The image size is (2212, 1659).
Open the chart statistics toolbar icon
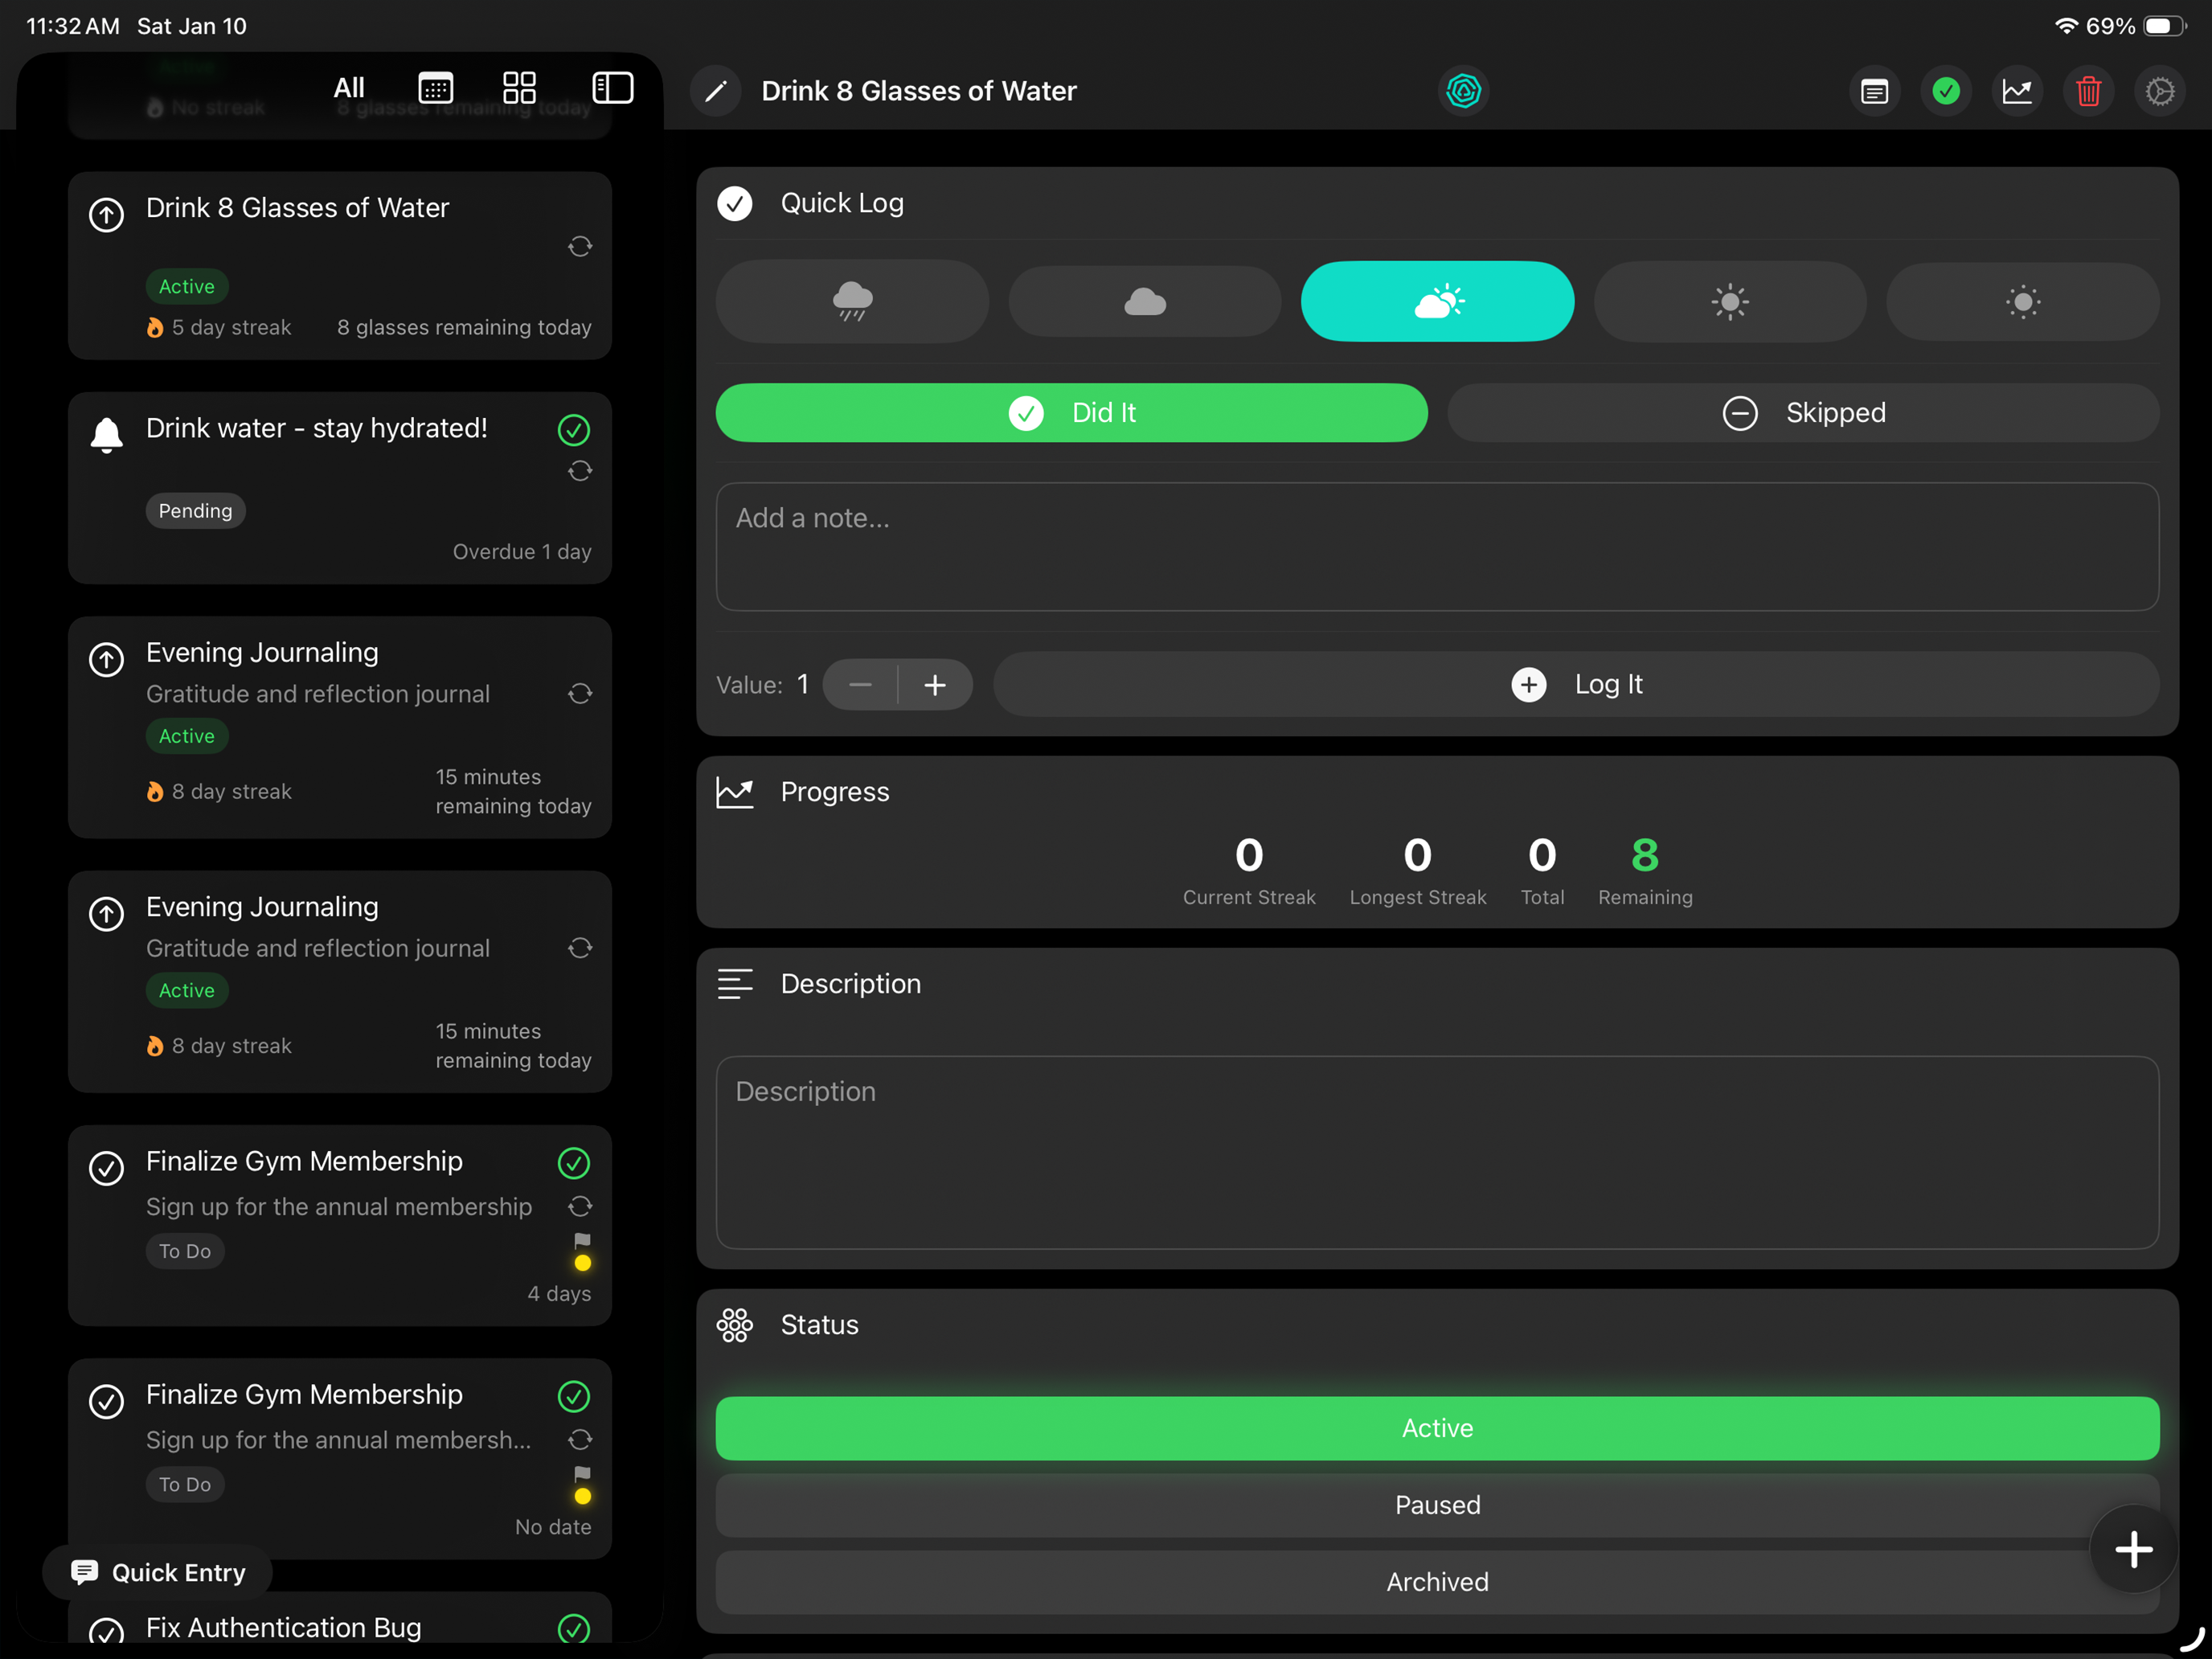[x=2017, y=91]
